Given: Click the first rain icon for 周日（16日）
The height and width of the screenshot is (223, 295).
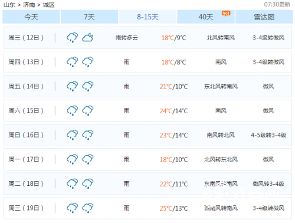Looking at the screenshot, I should click(x=73, y=135).
